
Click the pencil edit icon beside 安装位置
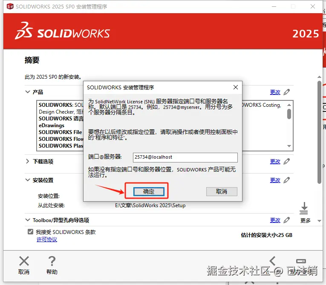[287, 180]
